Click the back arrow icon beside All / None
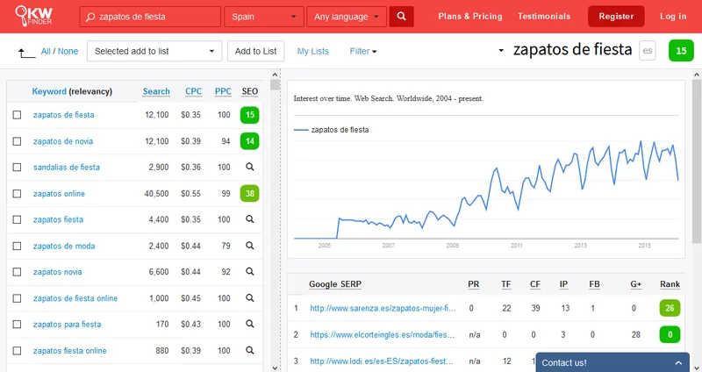 (26, 54)
